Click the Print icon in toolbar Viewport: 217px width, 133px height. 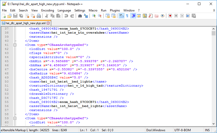coord(39,16)
